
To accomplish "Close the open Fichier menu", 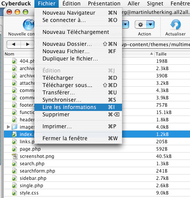I will [46, 3].
